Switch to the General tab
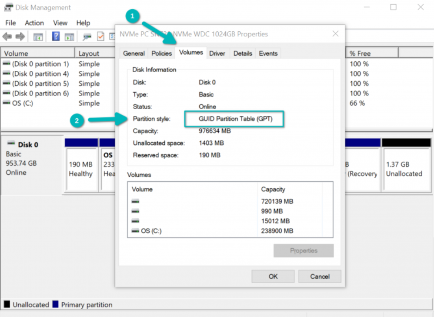 pos(134,53)
